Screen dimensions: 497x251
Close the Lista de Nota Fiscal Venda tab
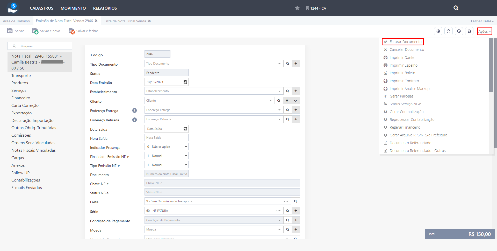(x=149, y=21)
